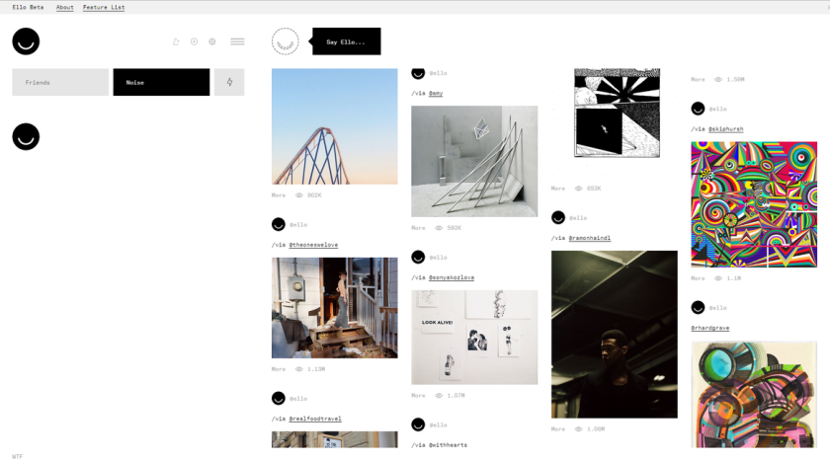Image resolution: width=830 pixels, height=460 pixels.
Task: Click the Ello Beta label in top bar
Action: (x=28, y=7)
